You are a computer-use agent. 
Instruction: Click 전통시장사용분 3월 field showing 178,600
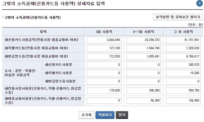(x=104, y=91)
